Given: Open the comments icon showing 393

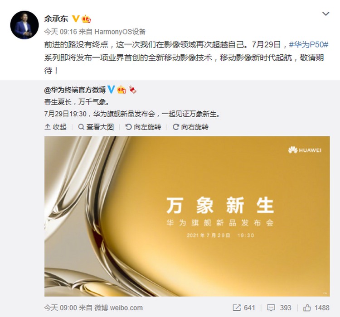Looking at the screenshot, I should tap(280, 307).
